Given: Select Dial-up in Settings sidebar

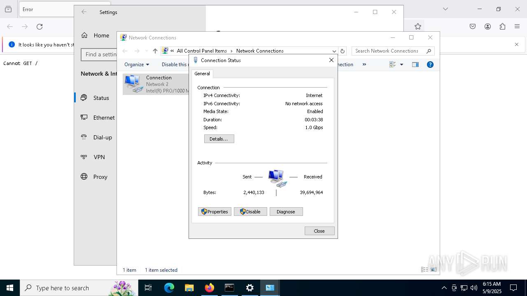Looking at the screenshot, I should click(x=96, y=137).
